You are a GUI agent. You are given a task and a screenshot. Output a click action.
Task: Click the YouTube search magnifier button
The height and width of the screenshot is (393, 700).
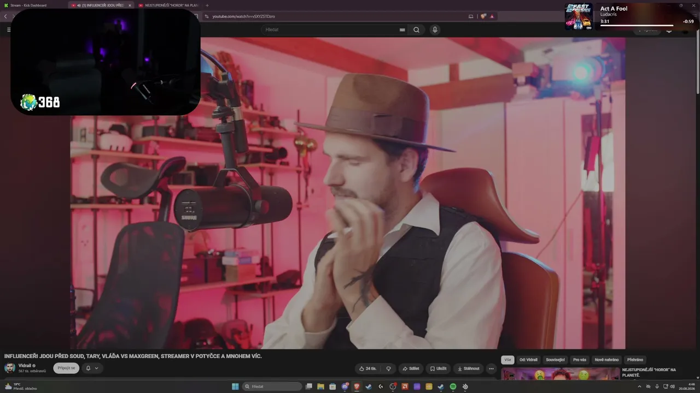click(x=416, y=29)
